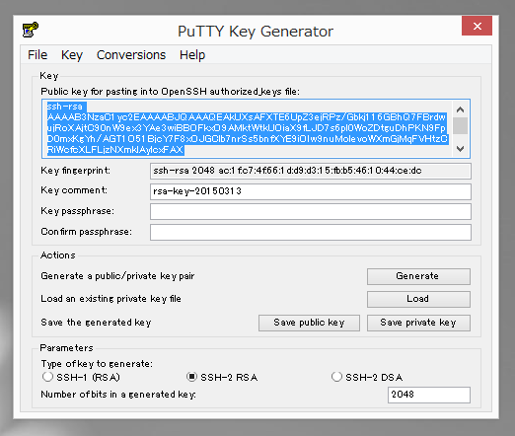515x436 pixels.
Task: Select the SSH-2 RSA key type
Action: click(191, 377)
